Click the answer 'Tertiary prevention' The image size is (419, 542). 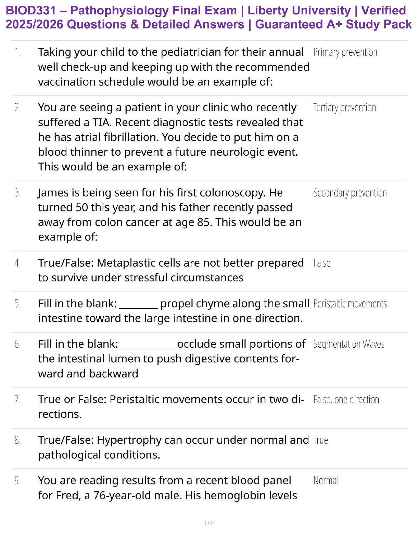click(x=344, y=108)
